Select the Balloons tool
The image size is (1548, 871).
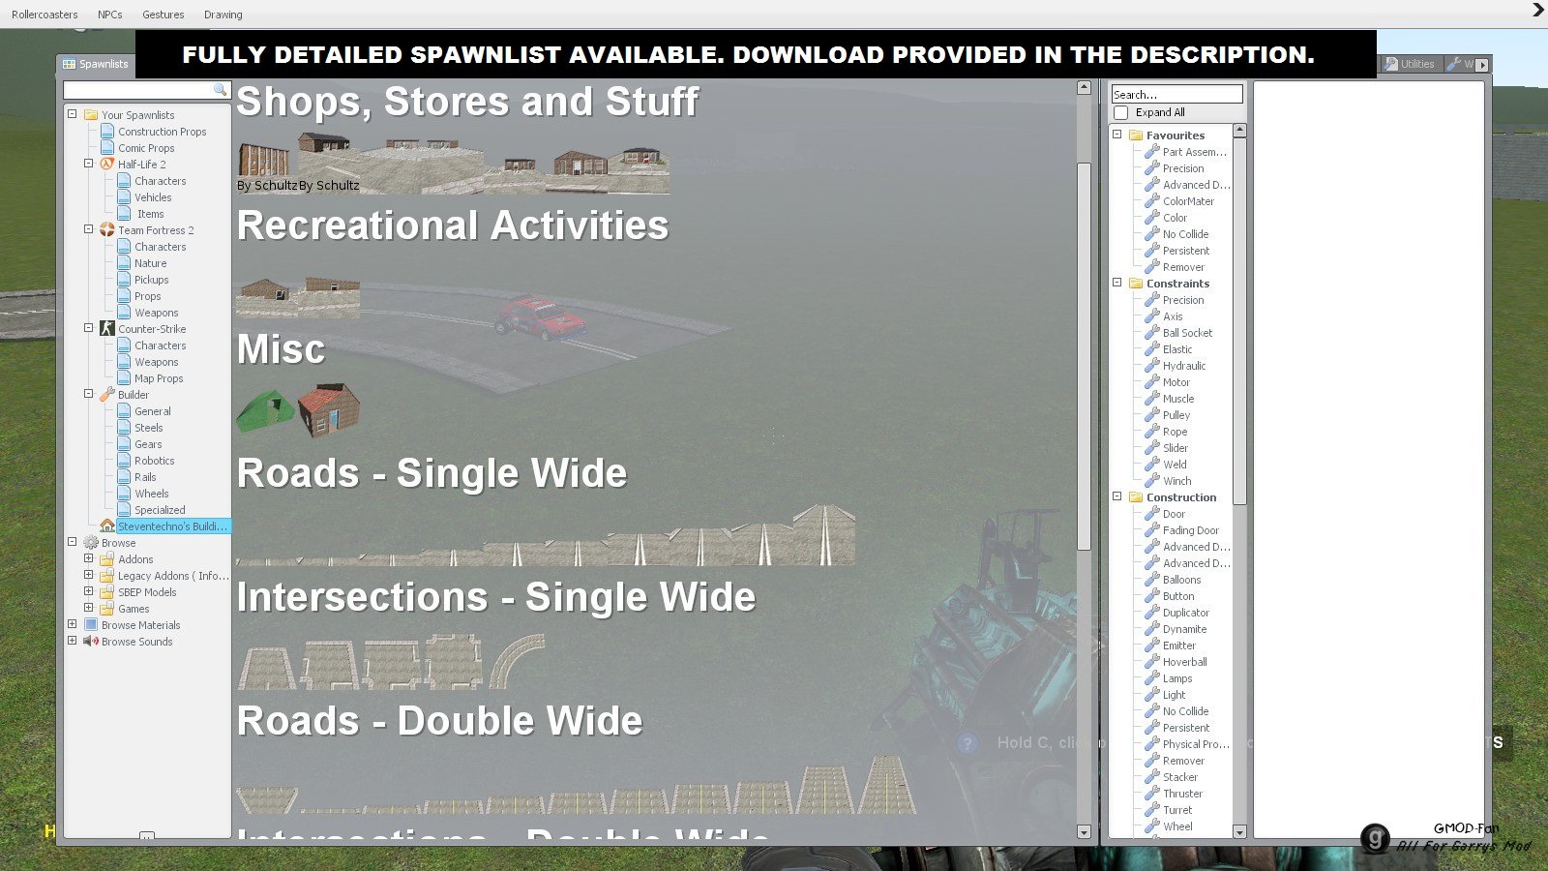[1181, 580]
